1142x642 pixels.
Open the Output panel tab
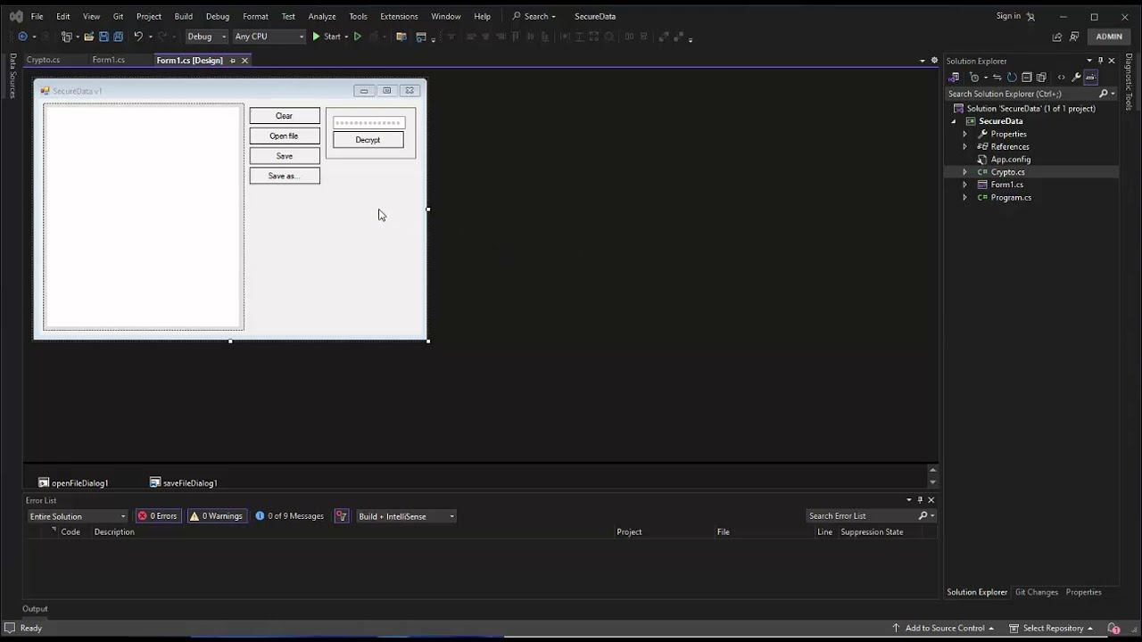coord(35,609)
